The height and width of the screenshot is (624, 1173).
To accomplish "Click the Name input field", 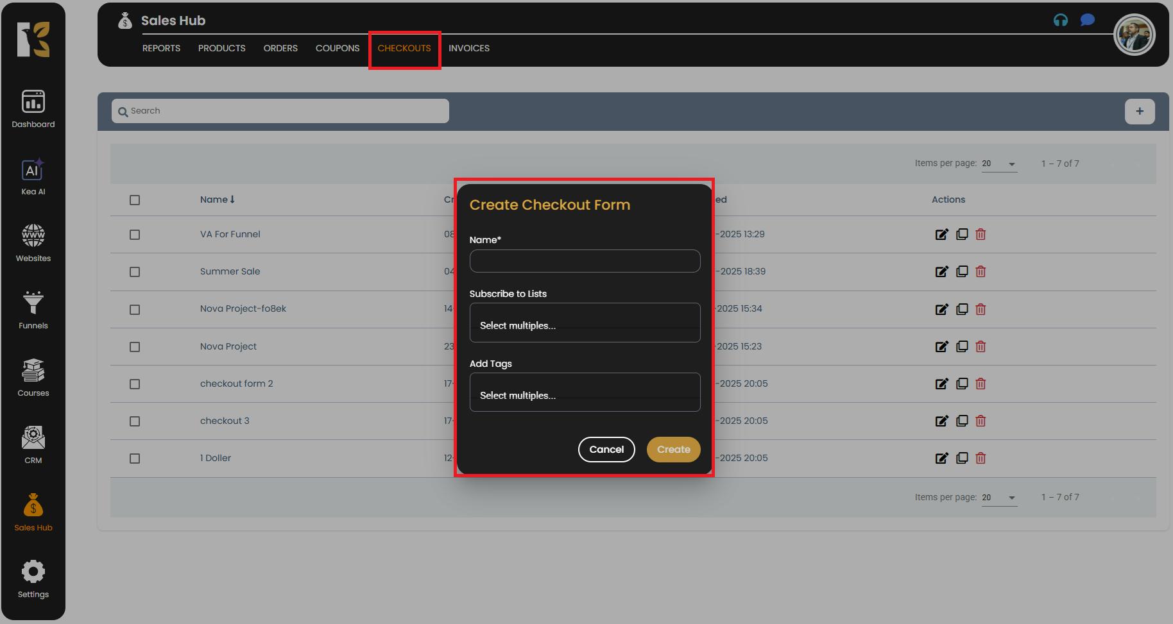I will click(x=585, y=261).
